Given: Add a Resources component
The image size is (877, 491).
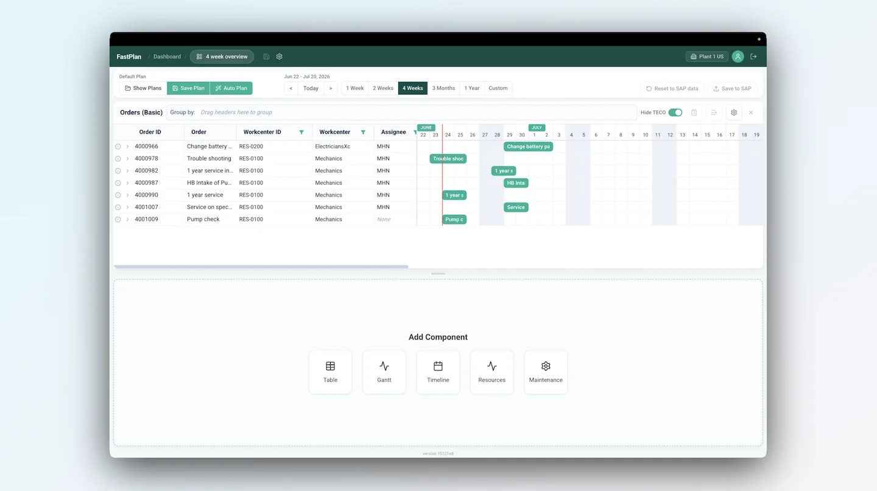Looking at the screenshot, I should pos(492,372).
